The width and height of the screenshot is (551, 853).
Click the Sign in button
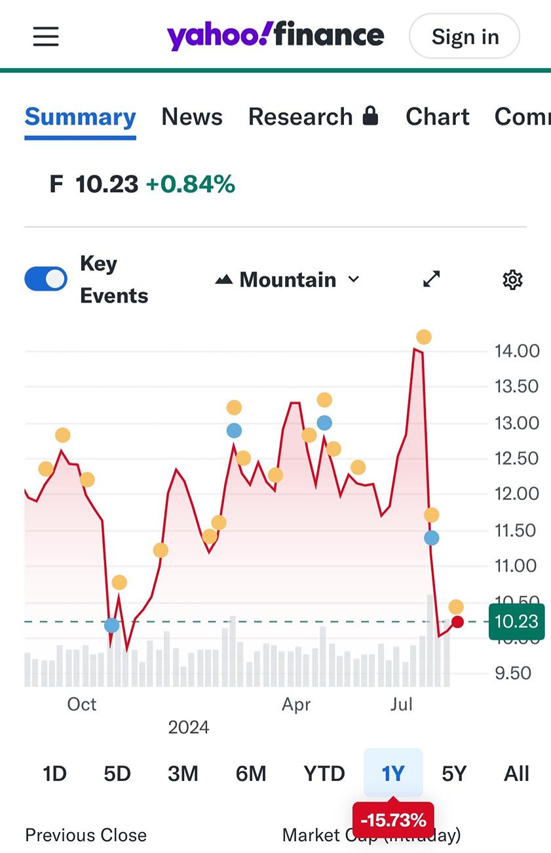[465, 37]
